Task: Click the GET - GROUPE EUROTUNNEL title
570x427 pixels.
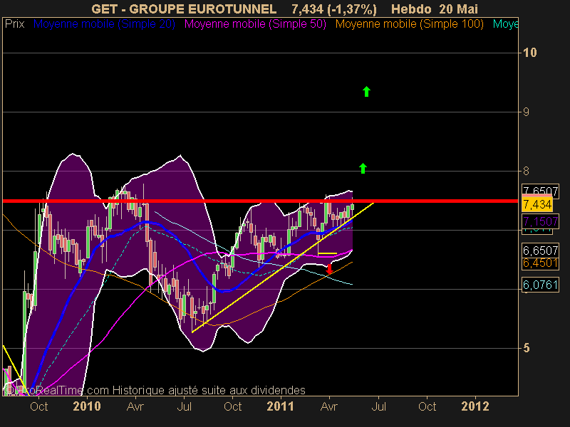Action: (x=184, y=9)
